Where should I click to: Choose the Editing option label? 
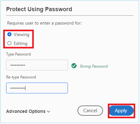tap(20, 43)
